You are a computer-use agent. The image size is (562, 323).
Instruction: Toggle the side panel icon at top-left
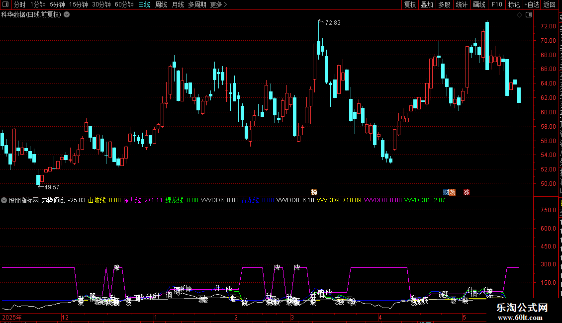(x=5, y=4)
